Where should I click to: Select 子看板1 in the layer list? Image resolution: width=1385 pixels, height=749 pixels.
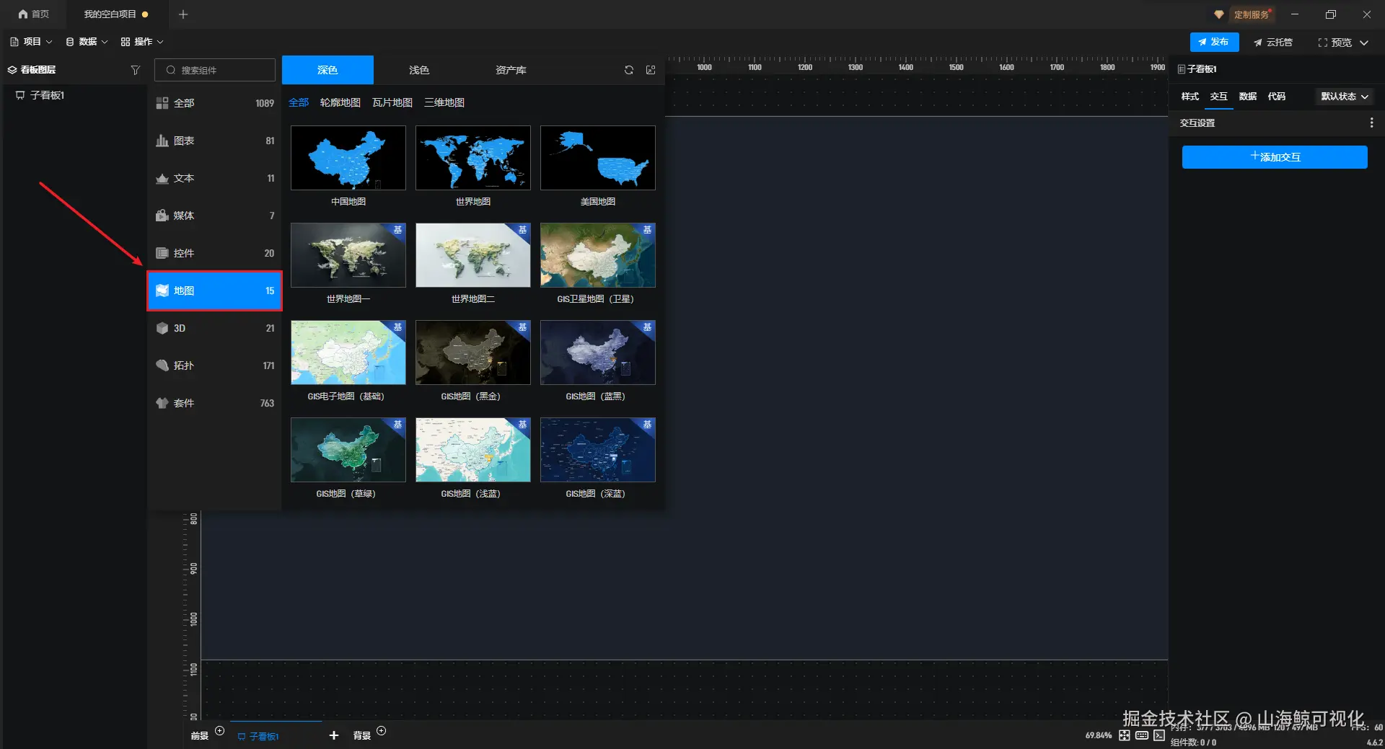pos(40,95)
